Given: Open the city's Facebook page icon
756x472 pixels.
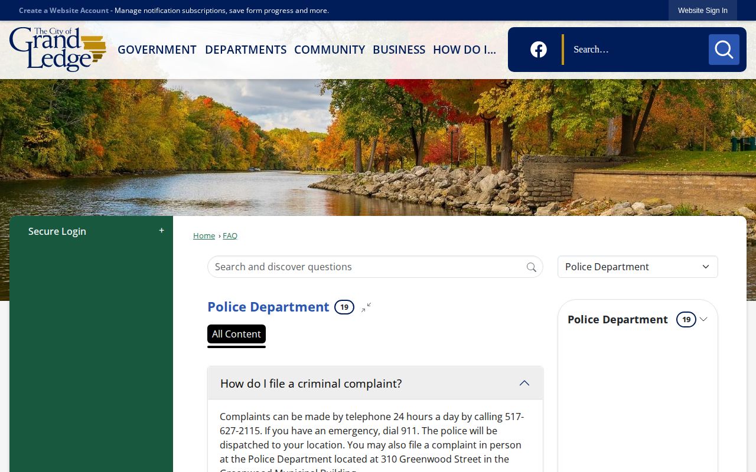Looking at the screenshot, I should tap(539, 50).
